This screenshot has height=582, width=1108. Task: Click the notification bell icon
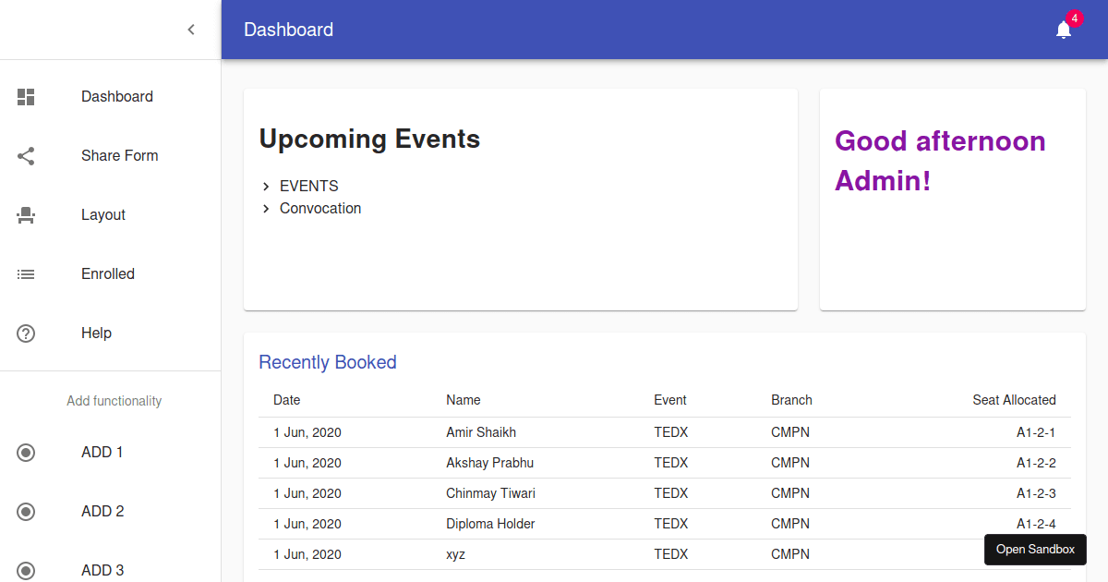[1063, 30]
